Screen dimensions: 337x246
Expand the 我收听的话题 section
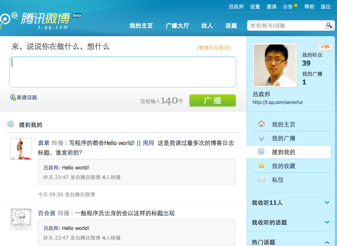point(327,222)
